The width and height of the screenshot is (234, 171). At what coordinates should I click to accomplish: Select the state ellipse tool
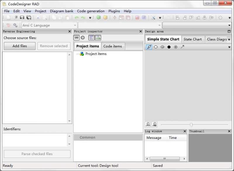point(156,47)
